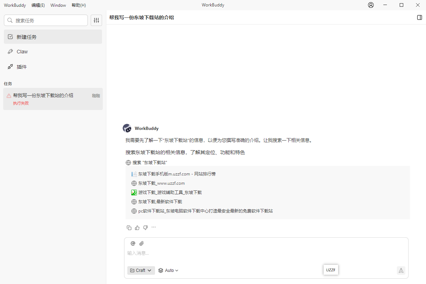
Task: Open the Craft mode dropdown
Action: [141, 270]
